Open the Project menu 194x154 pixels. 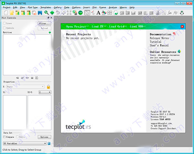(6, 7)
